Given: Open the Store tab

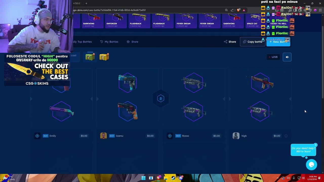Looking at the screenshot, I should 132,42.
